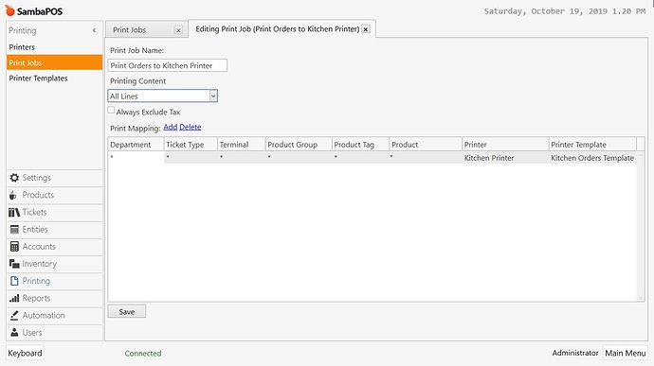Open the Printing Content dropdown arrow
The height and width of the screenshot is (366, 654).
213,96
